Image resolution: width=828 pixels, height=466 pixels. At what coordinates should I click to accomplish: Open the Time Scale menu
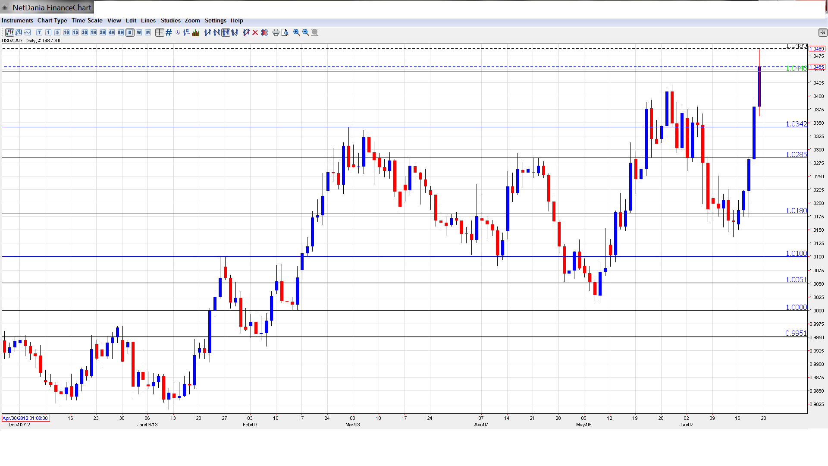pyautogui.click(x=87, y=20)
